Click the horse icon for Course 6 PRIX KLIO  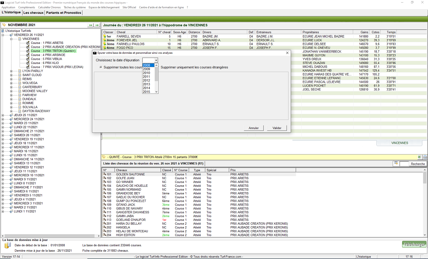pos(28,63)
